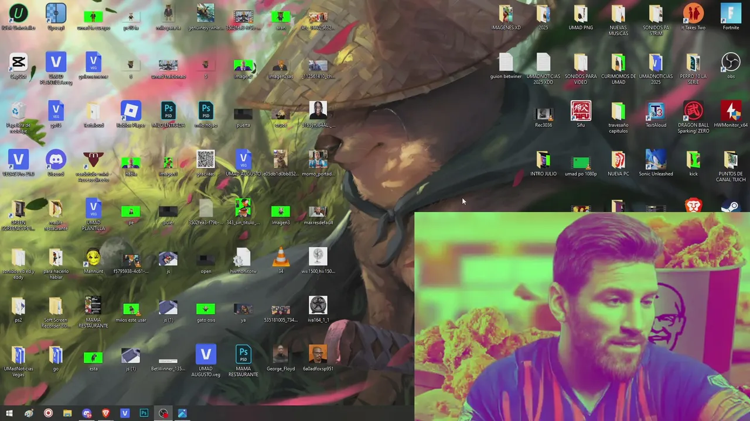The width and height of the screenshot is (750, 421).
Task: Select the ps2 folder icon
Action: point(18,309)
